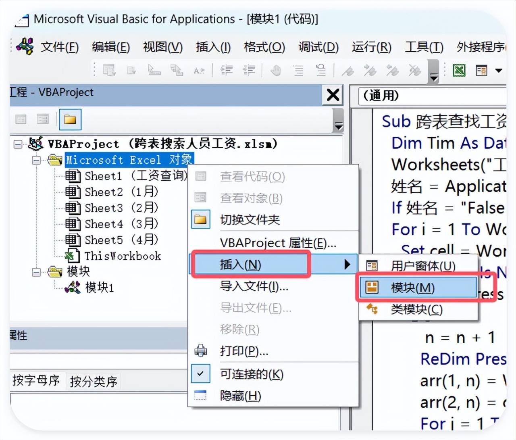
Task: Select Sheet2 (1月) in tree
Action: [121, 192]
